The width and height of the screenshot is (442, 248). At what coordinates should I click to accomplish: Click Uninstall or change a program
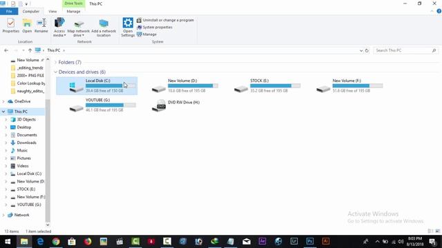coord(166,20)
